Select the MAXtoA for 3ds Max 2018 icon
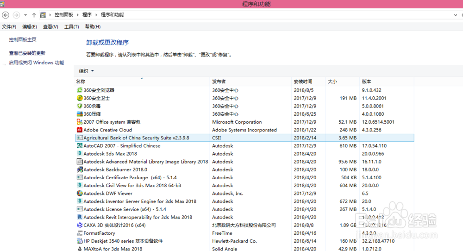 (80, 249)
